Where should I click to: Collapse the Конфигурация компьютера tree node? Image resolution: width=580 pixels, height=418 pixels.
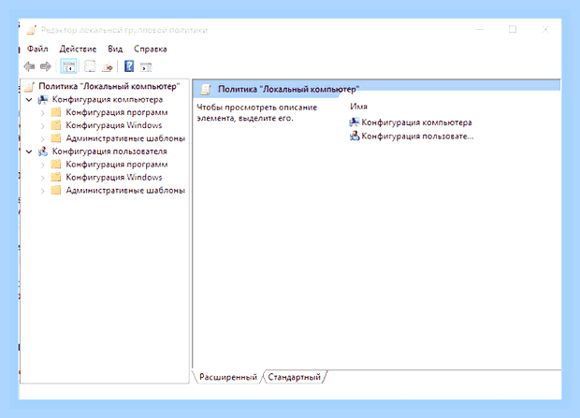pos(29,99)
